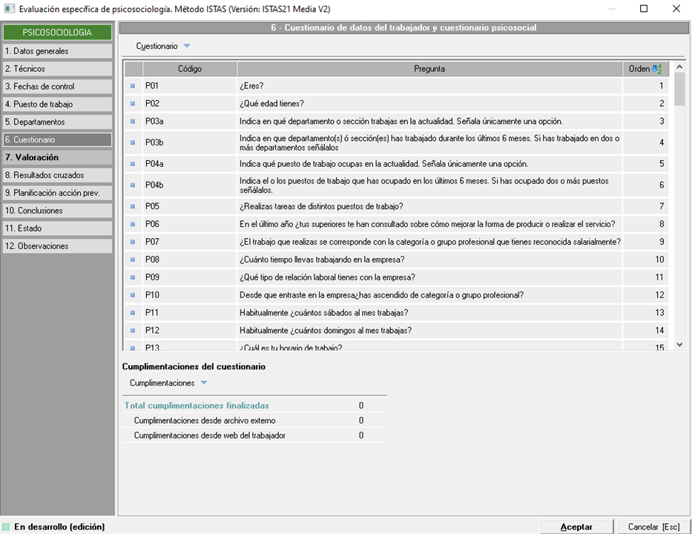Image resolution: width=692 pixels, height=534 pixels.
Task: Click the green status indicator En desarrollo
Action: tap(7, 527)
